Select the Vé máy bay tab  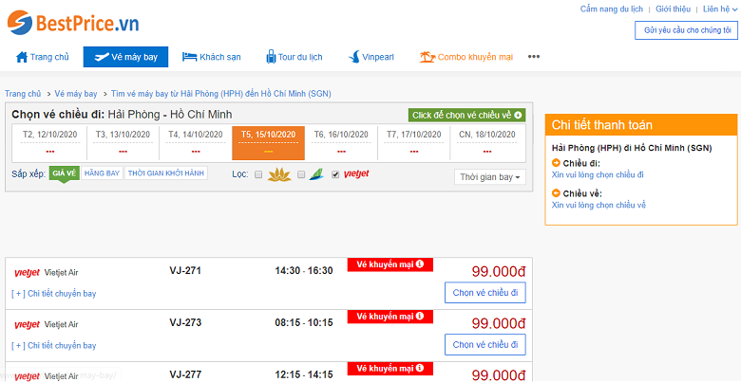125,57
